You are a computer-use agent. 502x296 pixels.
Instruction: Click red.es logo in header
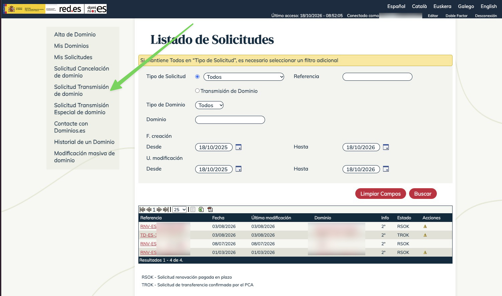tap(70, 9)
